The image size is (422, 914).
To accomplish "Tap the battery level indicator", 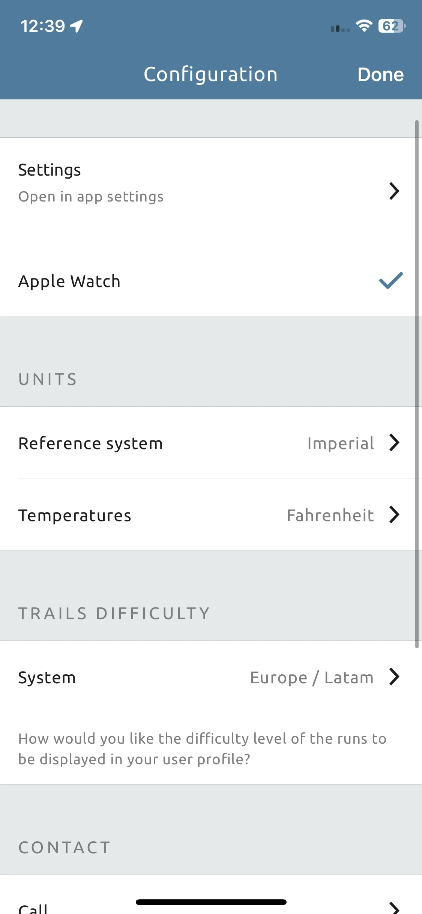I will 392,26.
